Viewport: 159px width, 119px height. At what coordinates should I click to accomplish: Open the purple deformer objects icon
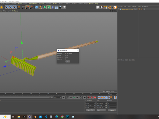tap(53, 7)
